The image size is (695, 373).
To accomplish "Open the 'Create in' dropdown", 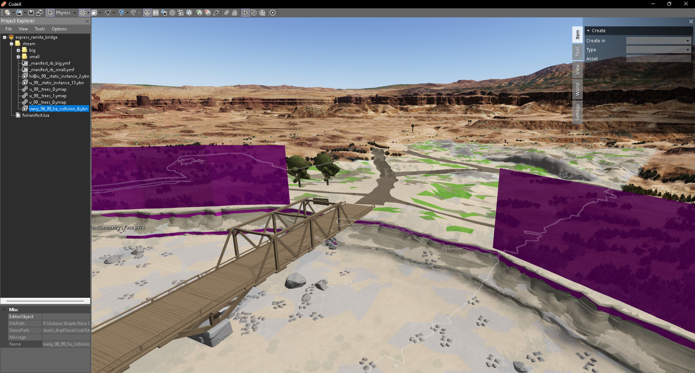I will 658,41.
